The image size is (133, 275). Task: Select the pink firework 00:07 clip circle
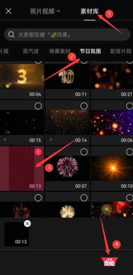pyautogui.click(x=84, y=152)
